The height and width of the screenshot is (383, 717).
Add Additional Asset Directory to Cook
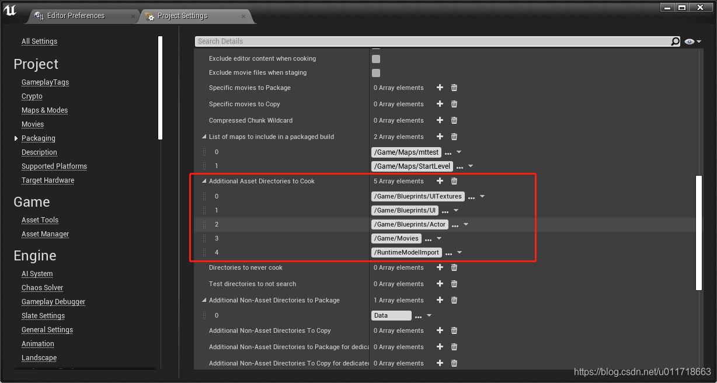[x=440, y=181]
